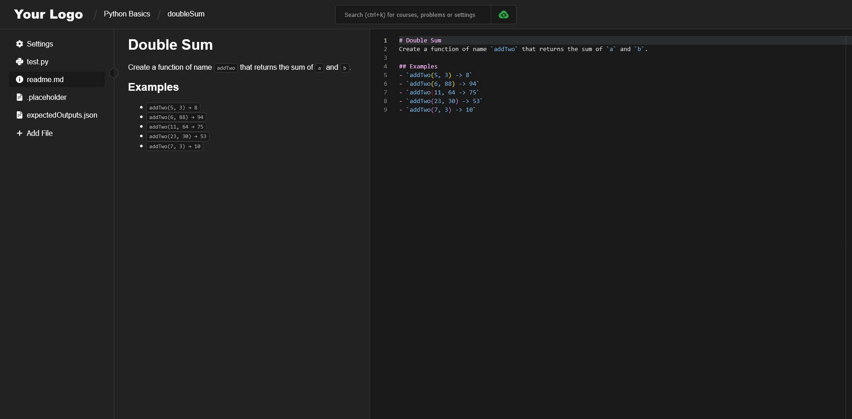Click the Settings gear icon

click(x=20, y=44)
